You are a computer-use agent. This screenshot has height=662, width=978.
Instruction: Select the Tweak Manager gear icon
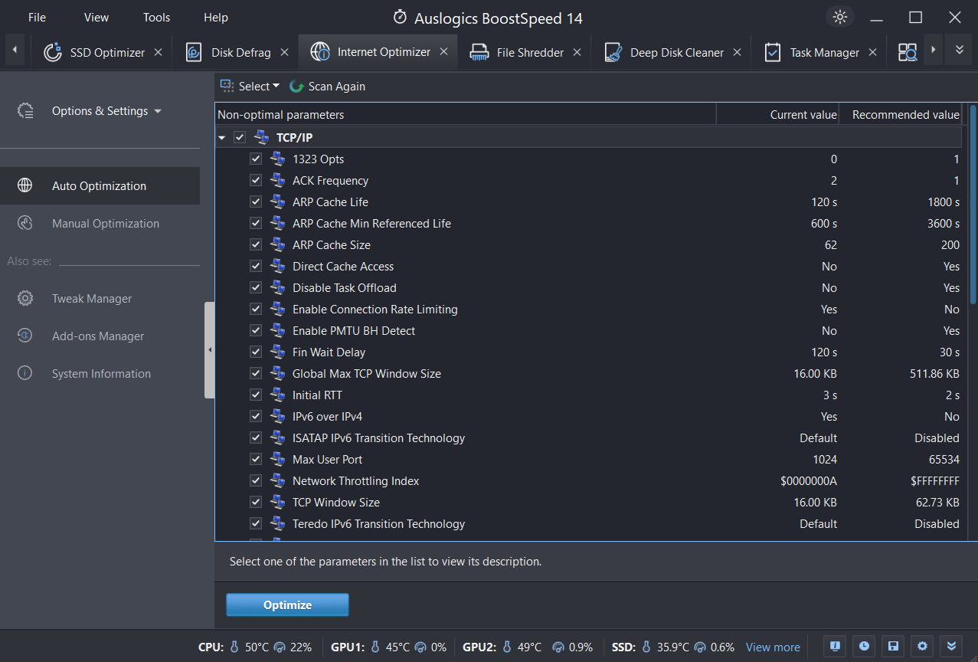pos(25,298)
